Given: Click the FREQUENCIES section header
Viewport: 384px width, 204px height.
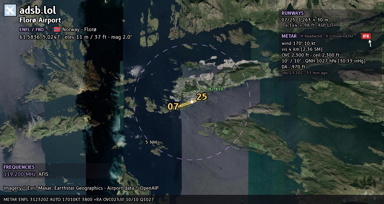Looking at the screenshot, I should pyautogui.click(x=19, y=167).
